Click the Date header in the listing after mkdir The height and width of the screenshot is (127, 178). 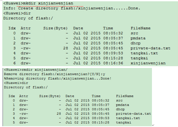tap(78, 28)
